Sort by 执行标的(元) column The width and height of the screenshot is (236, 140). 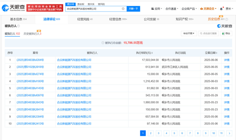pos(145,53)
